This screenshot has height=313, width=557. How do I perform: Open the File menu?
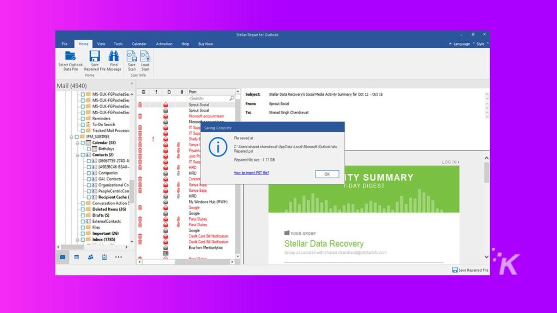pyautogui.click(x=64, y=44)
